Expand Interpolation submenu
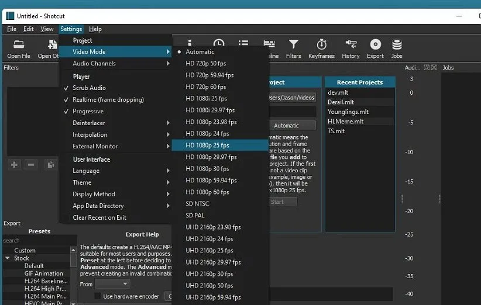Image resolution: width=481 pixels, height=305 pixels. coord(115,134)
